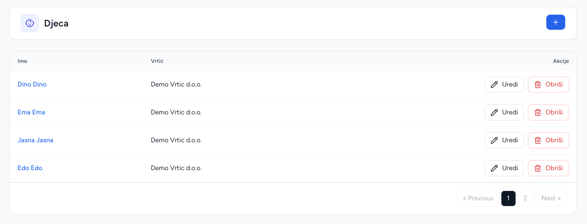Click the « Previous pagination button
The width and height of the screenshot is (587, 224).
point(478,198)
